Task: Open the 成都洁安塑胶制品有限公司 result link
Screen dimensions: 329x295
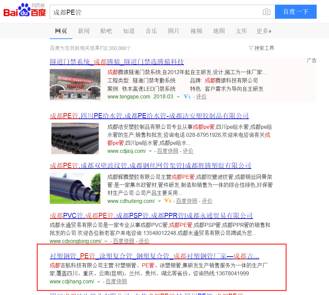Action: tap(149, 115)
